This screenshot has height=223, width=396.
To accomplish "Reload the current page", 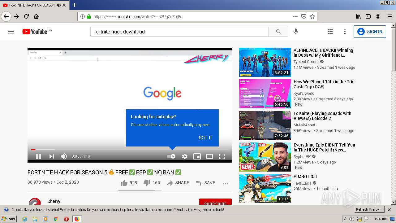I will (26, 16).
